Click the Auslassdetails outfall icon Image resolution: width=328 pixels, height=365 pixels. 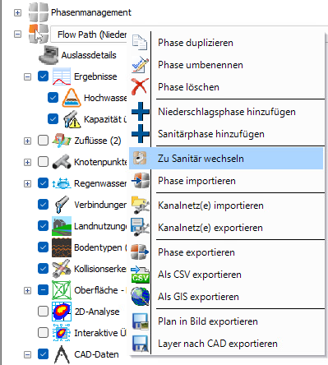tap(49, 54)
